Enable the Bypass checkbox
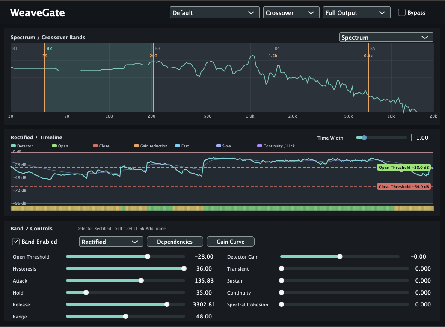Image resolution: width=445 pixels, height=327 pixels. tap(402, 12)
